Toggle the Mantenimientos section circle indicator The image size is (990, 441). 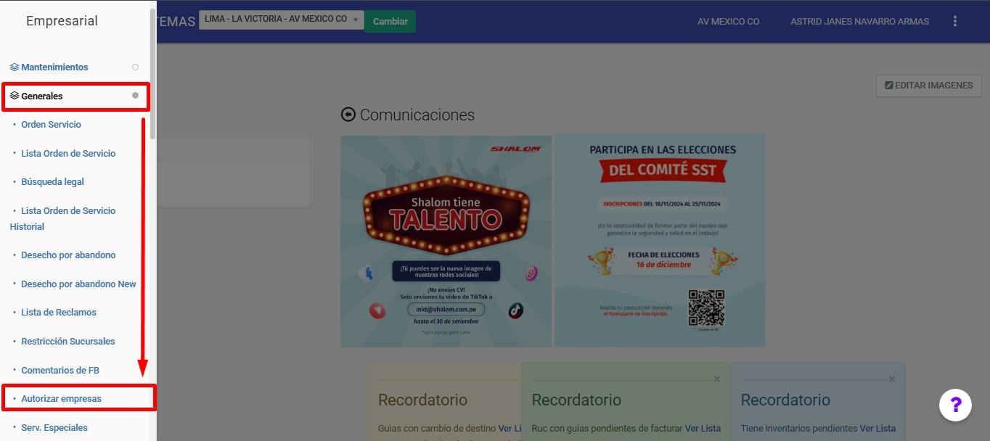click(135, 67)
